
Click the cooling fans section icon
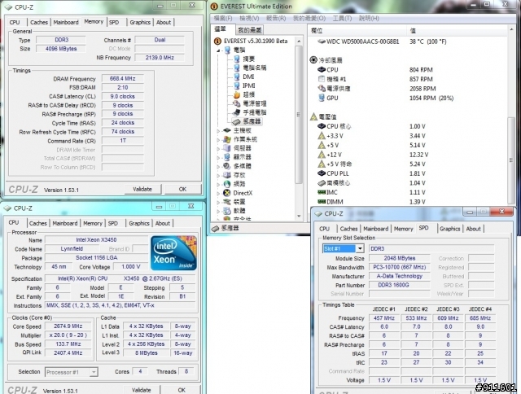click(x=313, y=59)
